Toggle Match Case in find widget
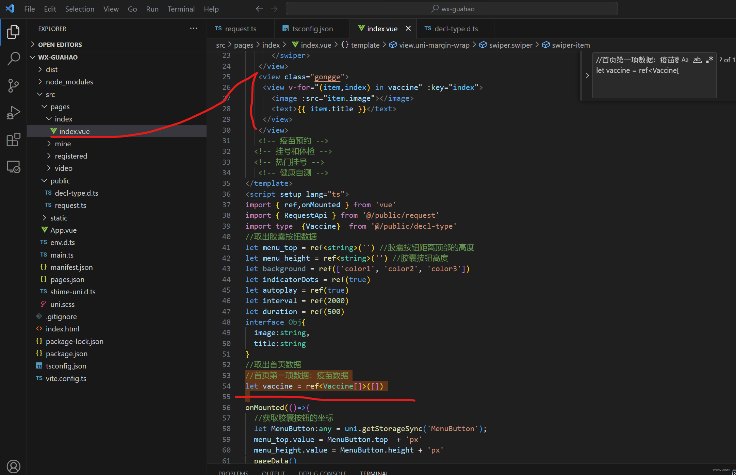Image resolution: width=736 pixels, height=475 pixels. [x=685, y=60]
